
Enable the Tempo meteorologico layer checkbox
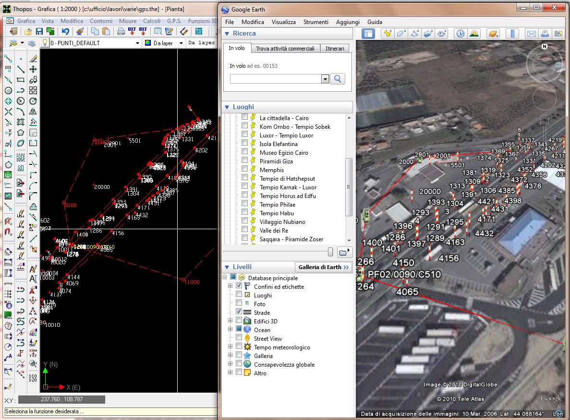coord(239,346)
